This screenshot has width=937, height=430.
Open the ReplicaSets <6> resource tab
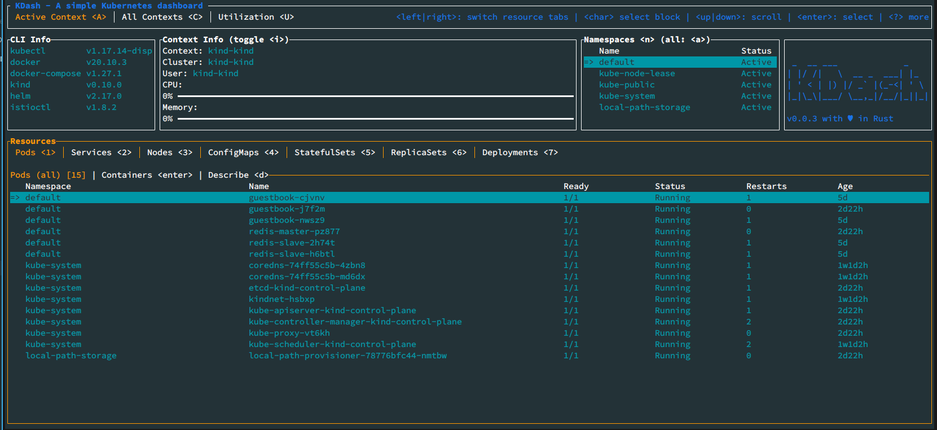tap(429, 152)
